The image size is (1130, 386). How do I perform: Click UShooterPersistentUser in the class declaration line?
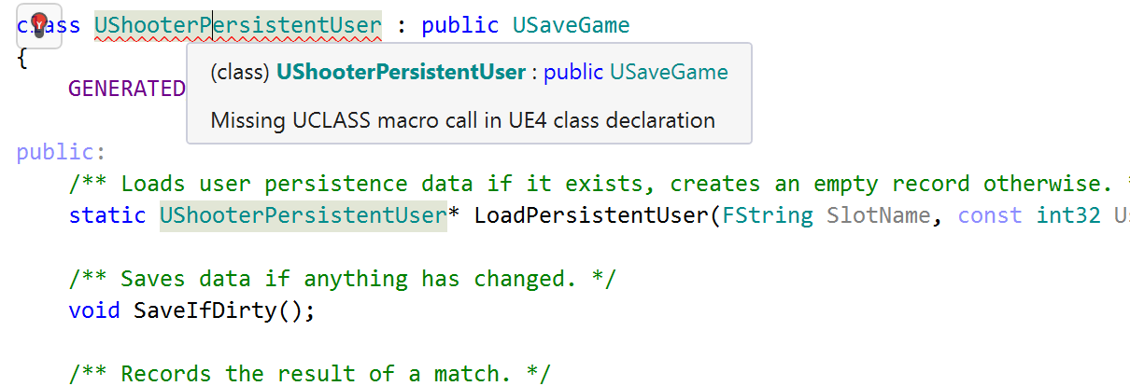(x=238, y=25)
